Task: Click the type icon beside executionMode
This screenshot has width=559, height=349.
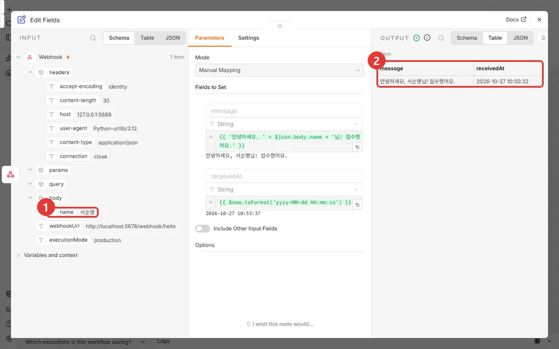Action: click(x=41, y=240)
